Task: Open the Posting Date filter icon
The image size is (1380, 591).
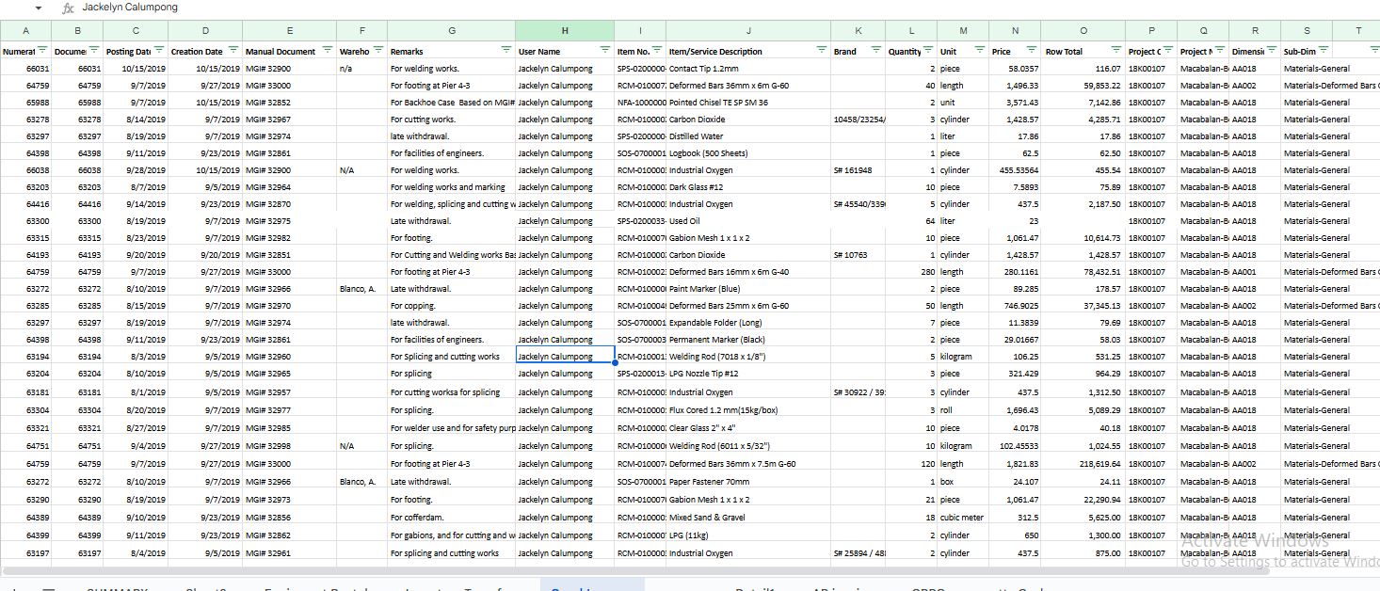Action: [x=158, y=50]
